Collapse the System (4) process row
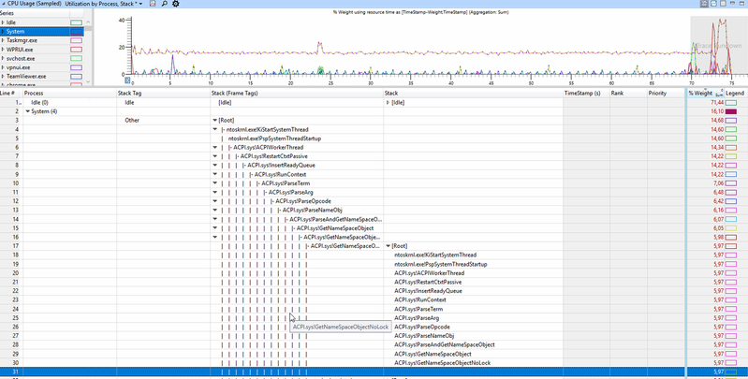 pos(28,111)
